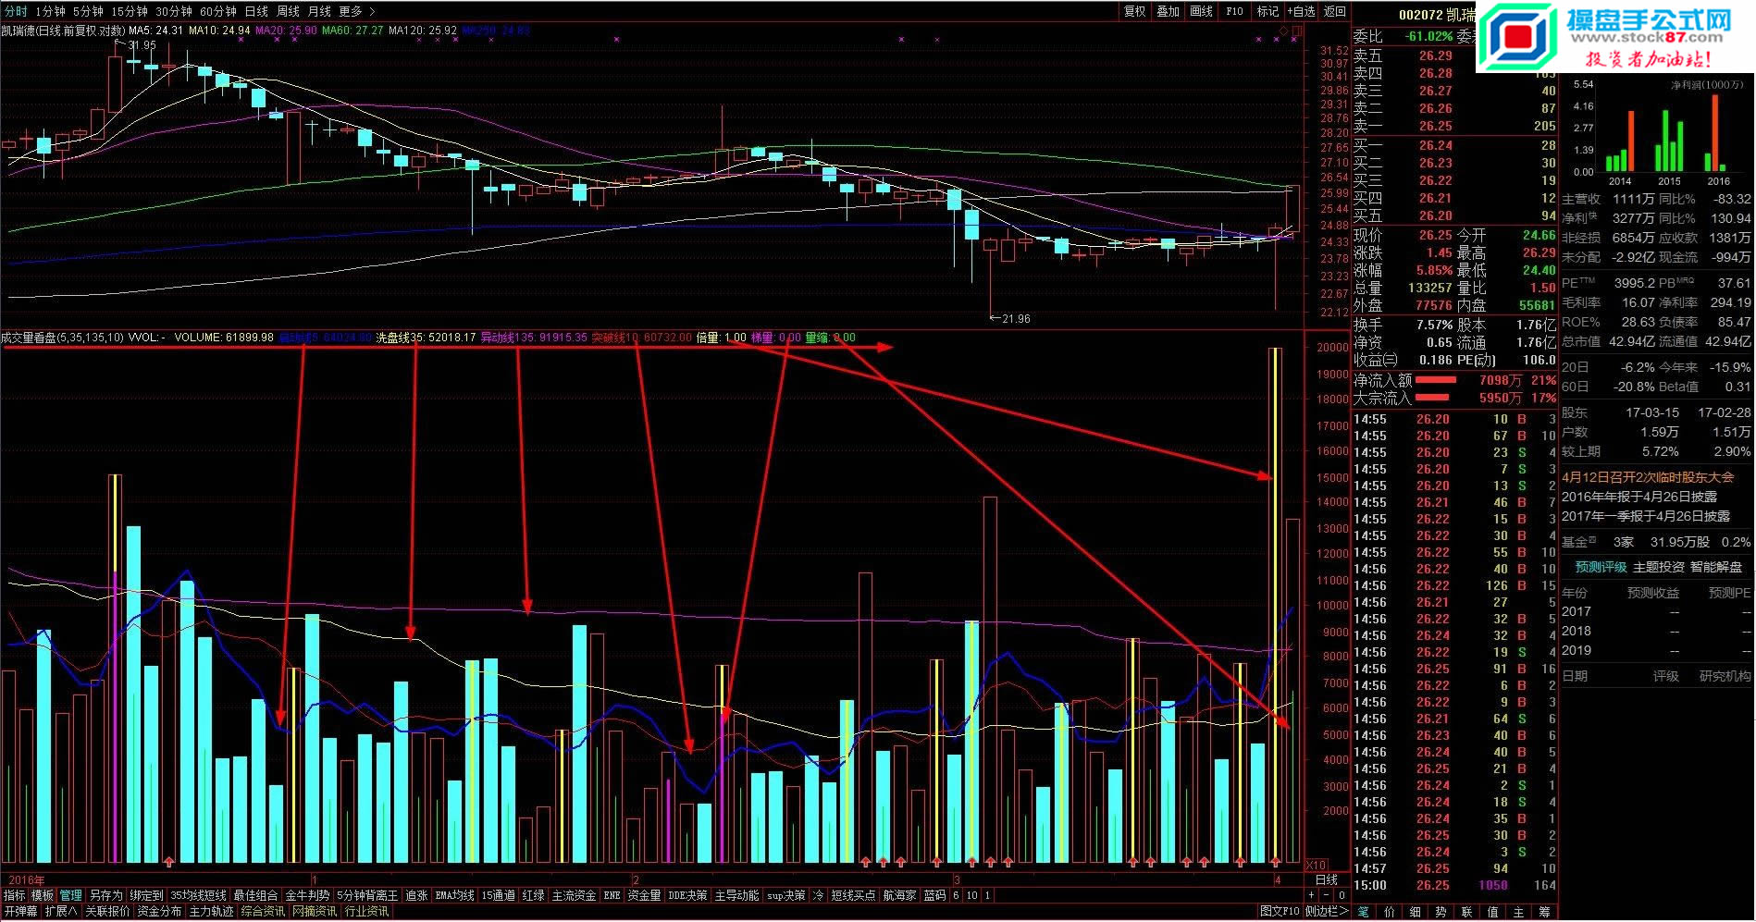Switch to 1分钟 chart period
The height and width of the screenshot is (922, 1756).
tap(51, 11)
